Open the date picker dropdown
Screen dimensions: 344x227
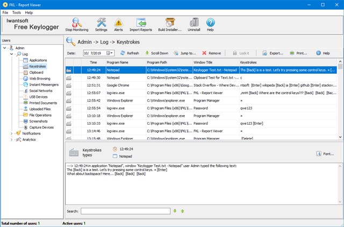111,53
